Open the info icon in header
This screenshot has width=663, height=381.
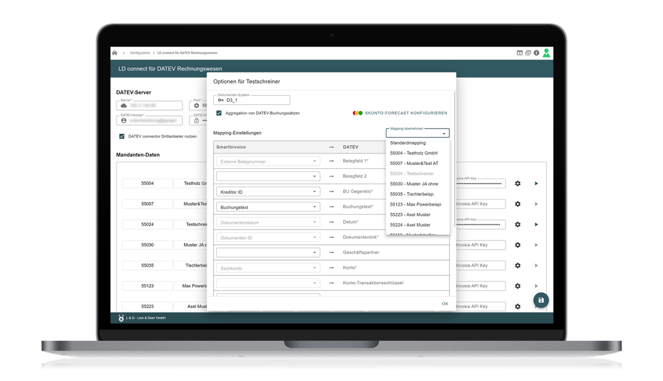click(x=536, y=53)
